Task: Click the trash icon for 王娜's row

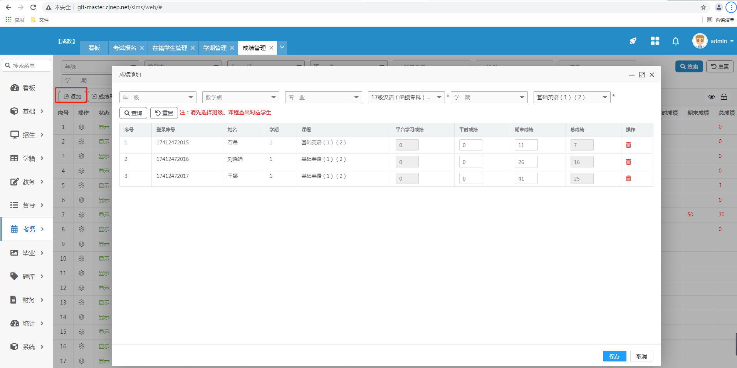Action: coord(628,179)
